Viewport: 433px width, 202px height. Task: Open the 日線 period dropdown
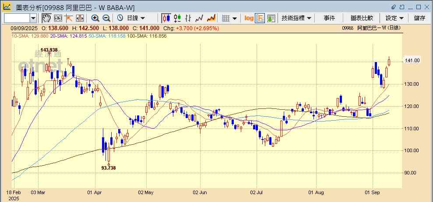tap(135, 18)
